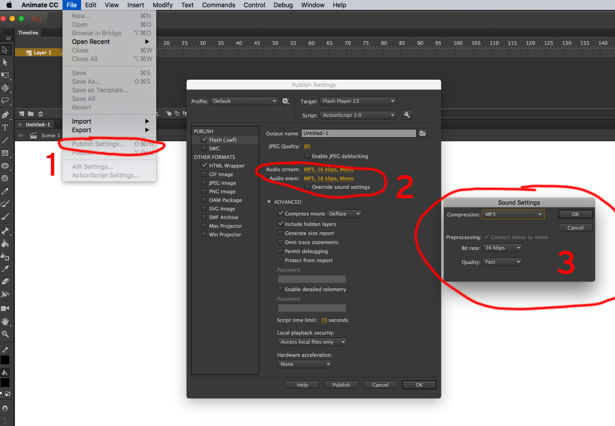Choose the Width tool
Viewport: 615px width, 426px height.
tap(5, 294)
